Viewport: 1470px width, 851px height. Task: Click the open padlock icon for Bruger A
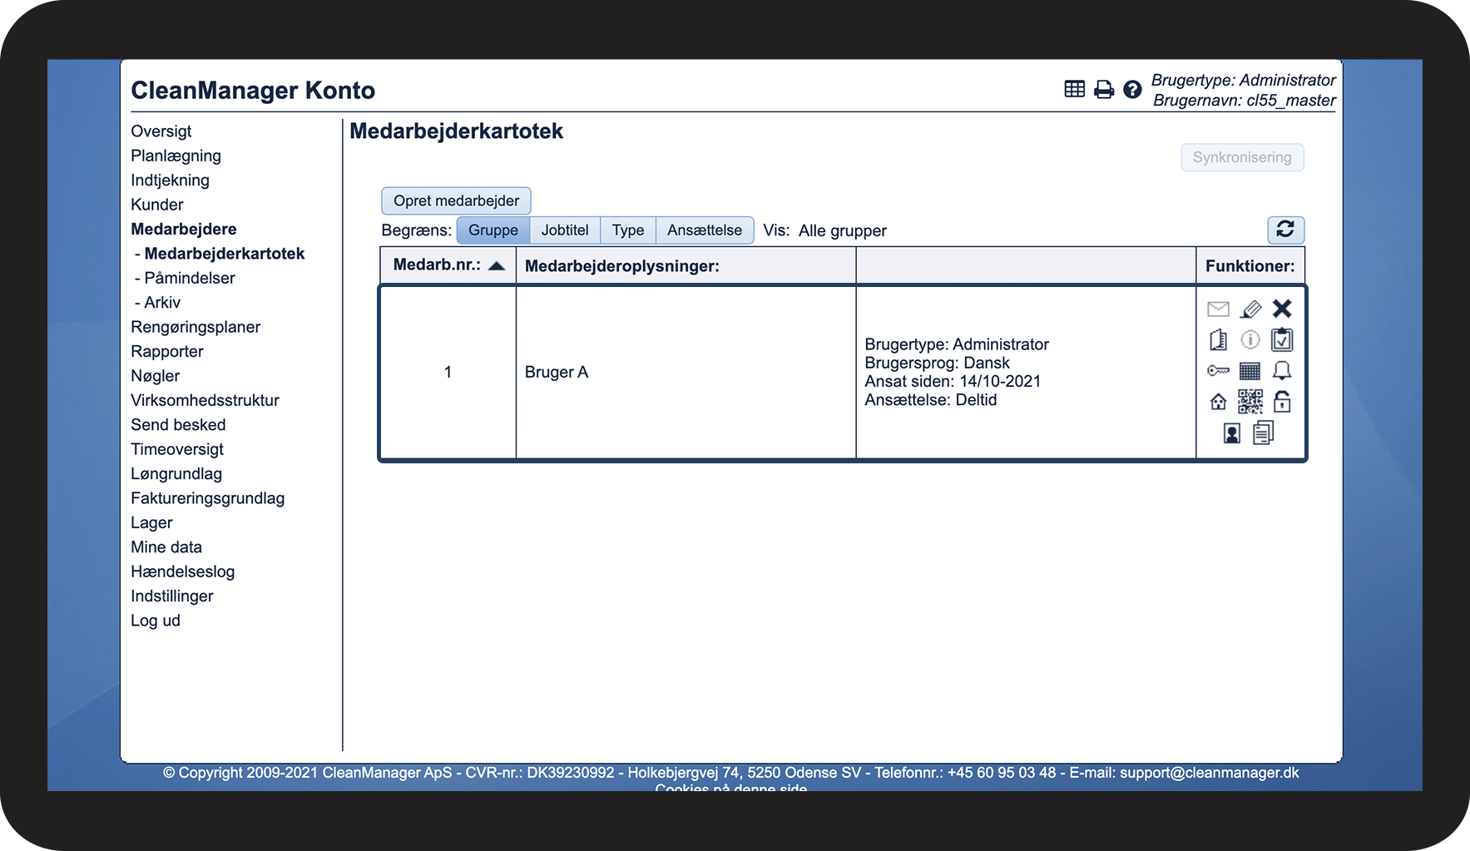1282,402
